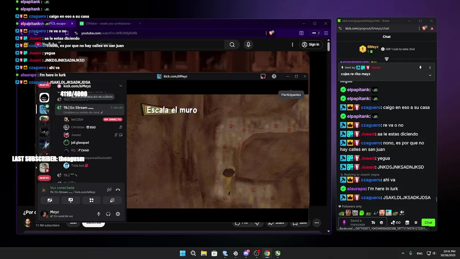
Task: Click the Brave shields icon in YouTube window
Action: [272, 33]
